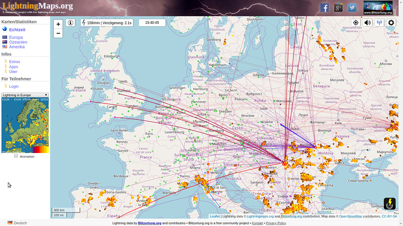Screen dimensions: 403x226
Task: Open the map info button
Action: tap(70, 23)
